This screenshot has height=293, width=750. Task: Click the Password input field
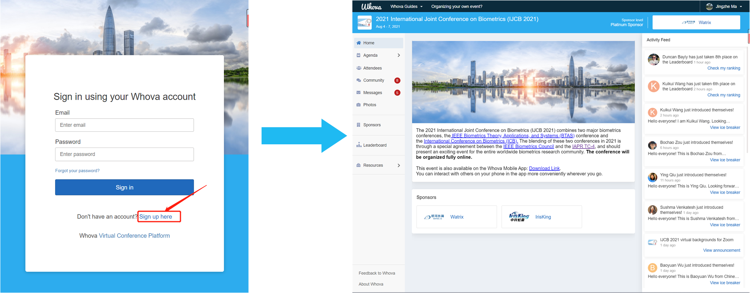(124, 154)
